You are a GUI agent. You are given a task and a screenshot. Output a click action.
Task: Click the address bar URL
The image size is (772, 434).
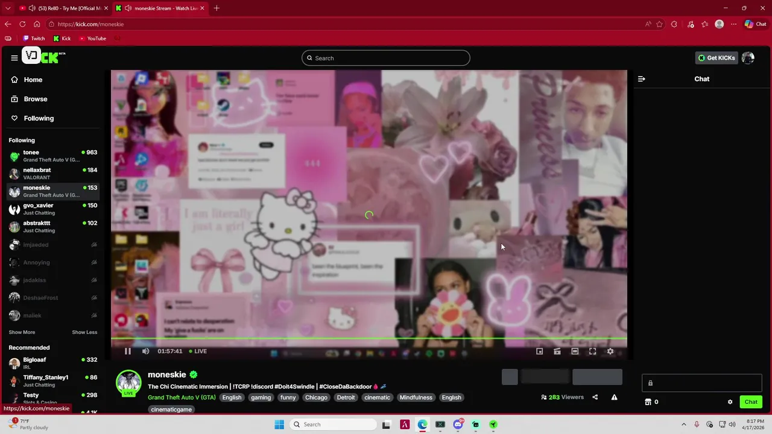(90, 24)
